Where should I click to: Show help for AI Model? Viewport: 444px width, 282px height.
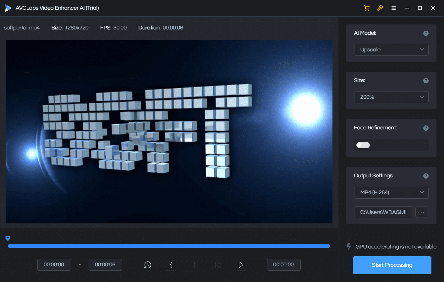pos(426,33)
